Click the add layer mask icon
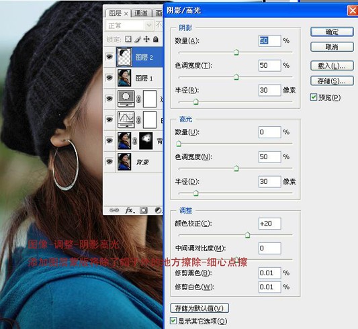358x329 pixels. [144, 210]
